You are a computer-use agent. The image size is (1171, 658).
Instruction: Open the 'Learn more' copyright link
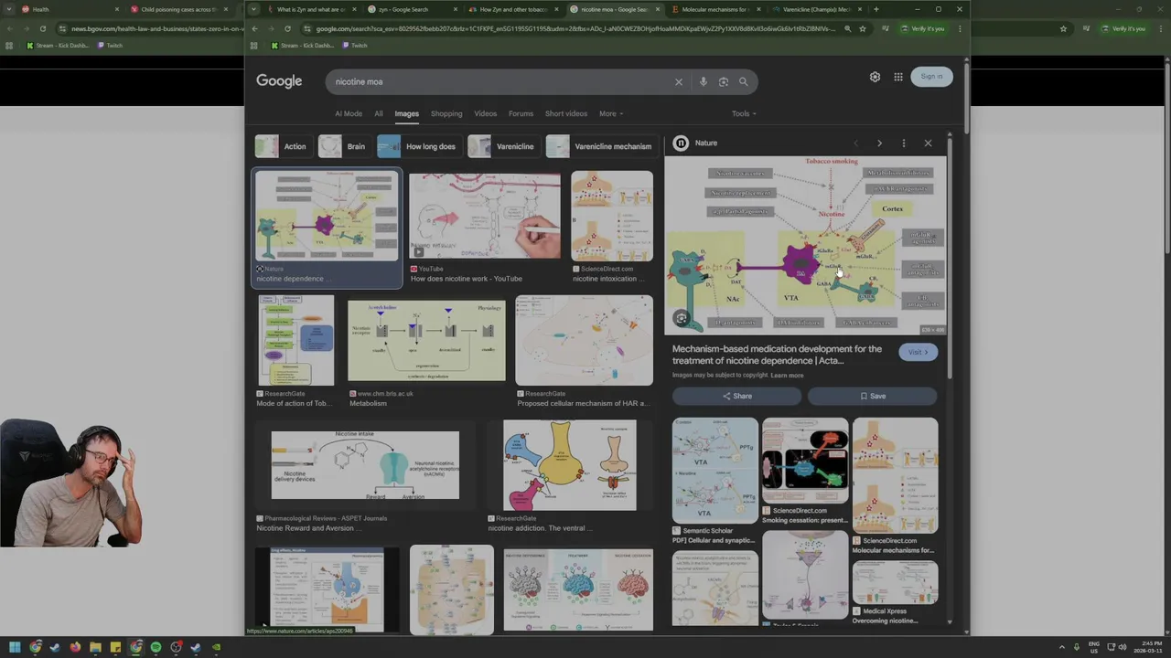[787, 376]
